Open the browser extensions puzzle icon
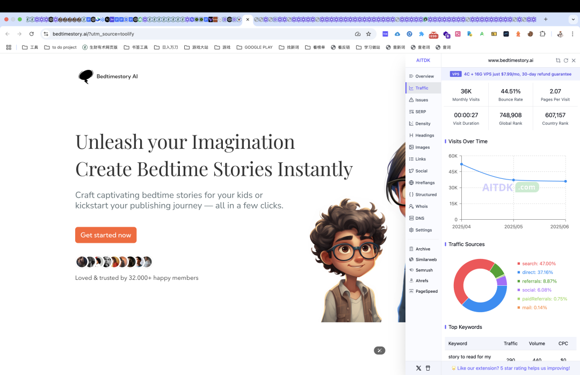Screen dimensions: 580x375 542,34
